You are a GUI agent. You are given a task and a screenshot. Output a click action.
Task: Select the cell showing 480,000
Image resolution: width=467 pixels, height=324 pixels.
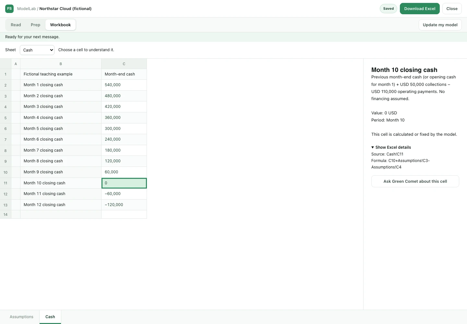click(x=124, y=96)
